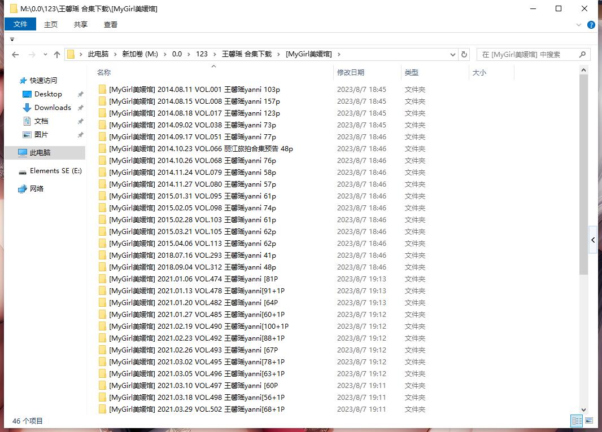Click the address bar refresh icon

pyautogui.click(x=464, y=55)
